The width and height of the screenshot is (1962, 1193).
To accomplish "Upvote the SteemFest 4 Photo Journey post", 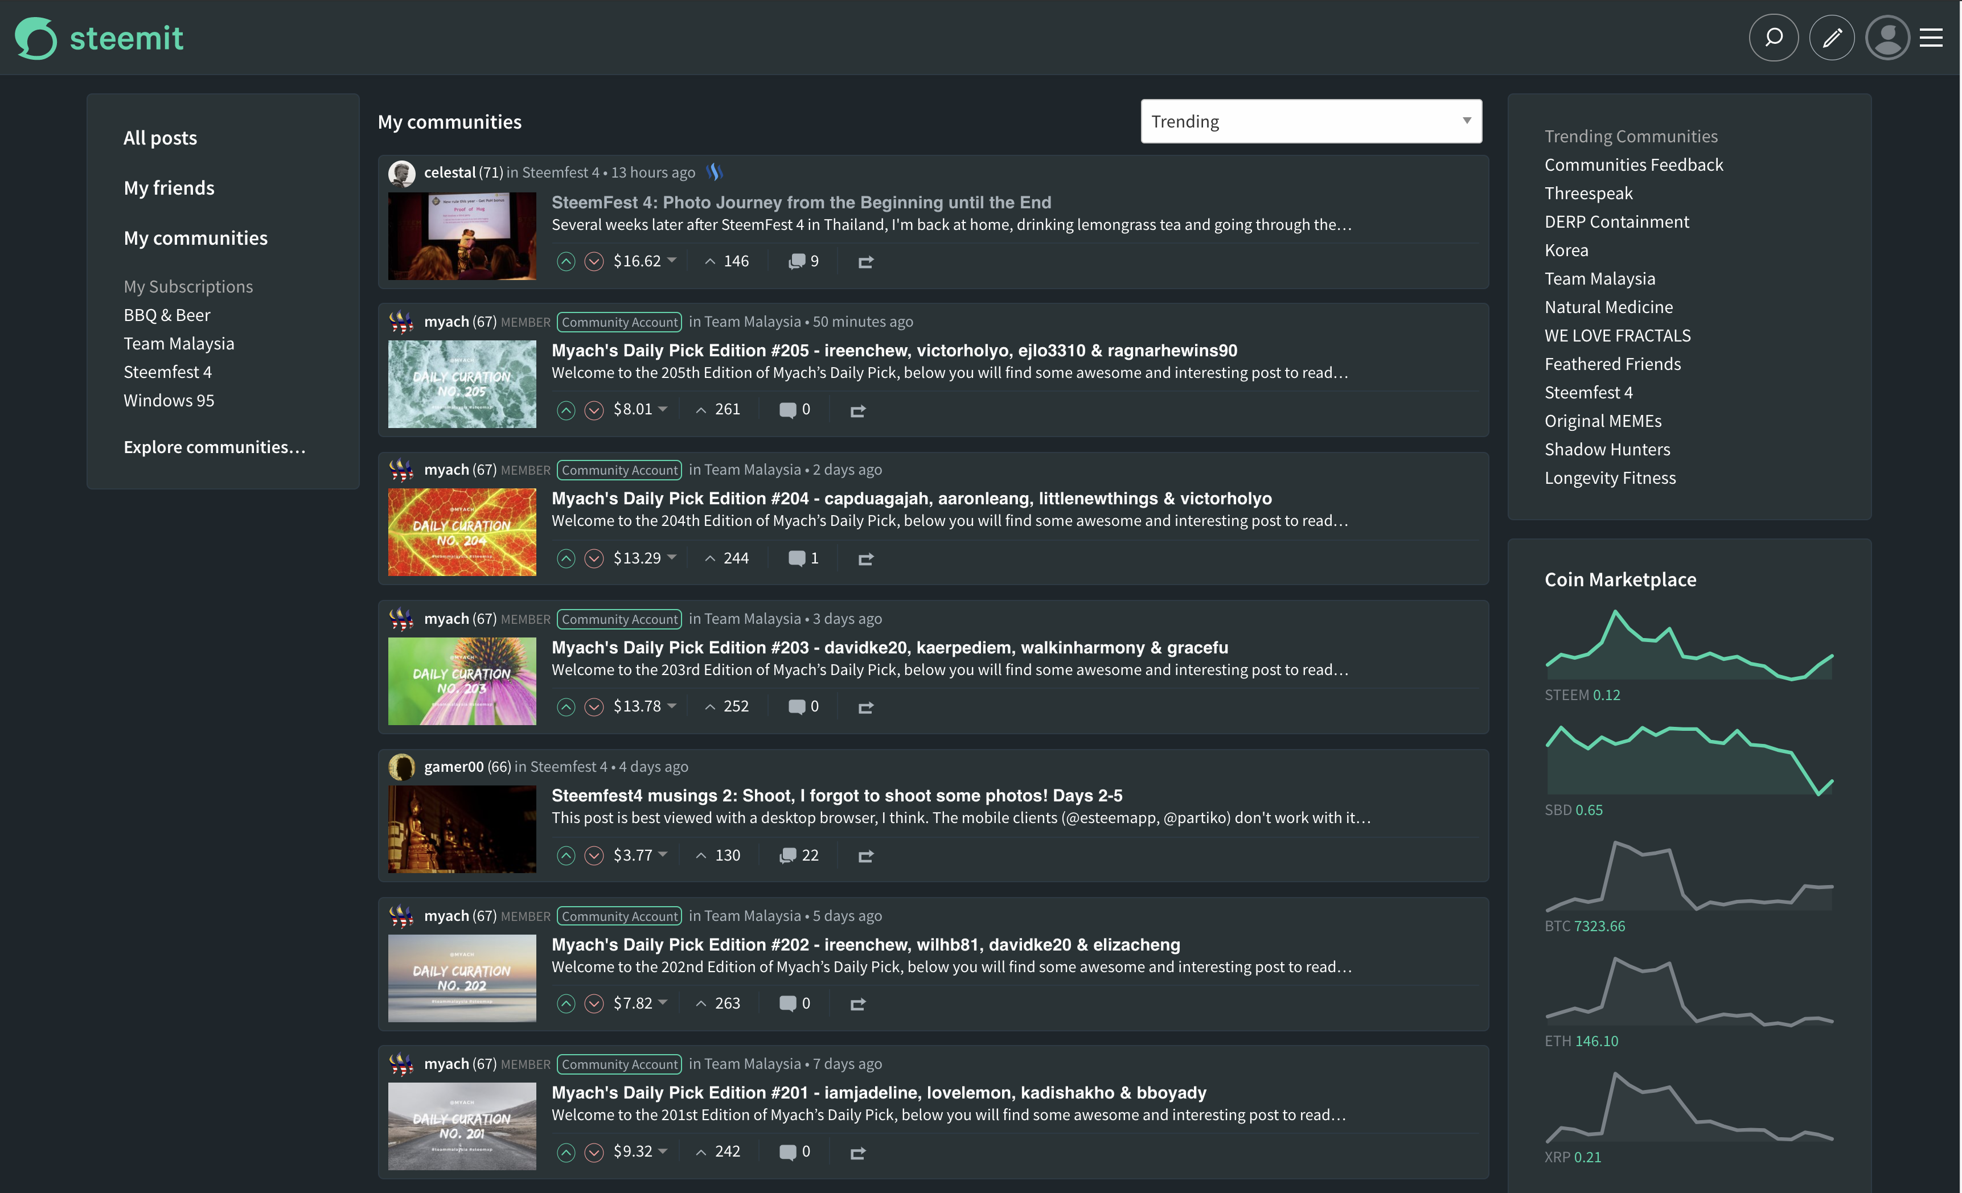I will pos(565,262).
